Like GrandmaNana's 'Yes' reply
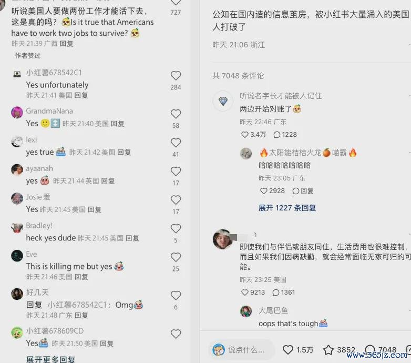The height and width of the screenshot is (363, 411). (x=176, y=114)
